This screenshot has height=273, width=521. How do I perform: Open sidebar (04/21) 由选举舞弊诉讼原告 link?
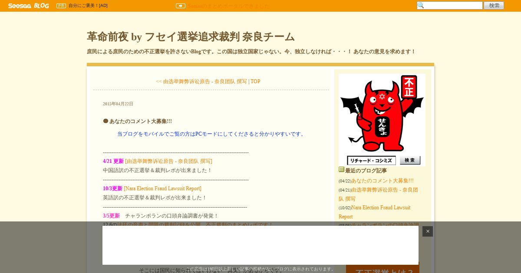pos(378,194)
